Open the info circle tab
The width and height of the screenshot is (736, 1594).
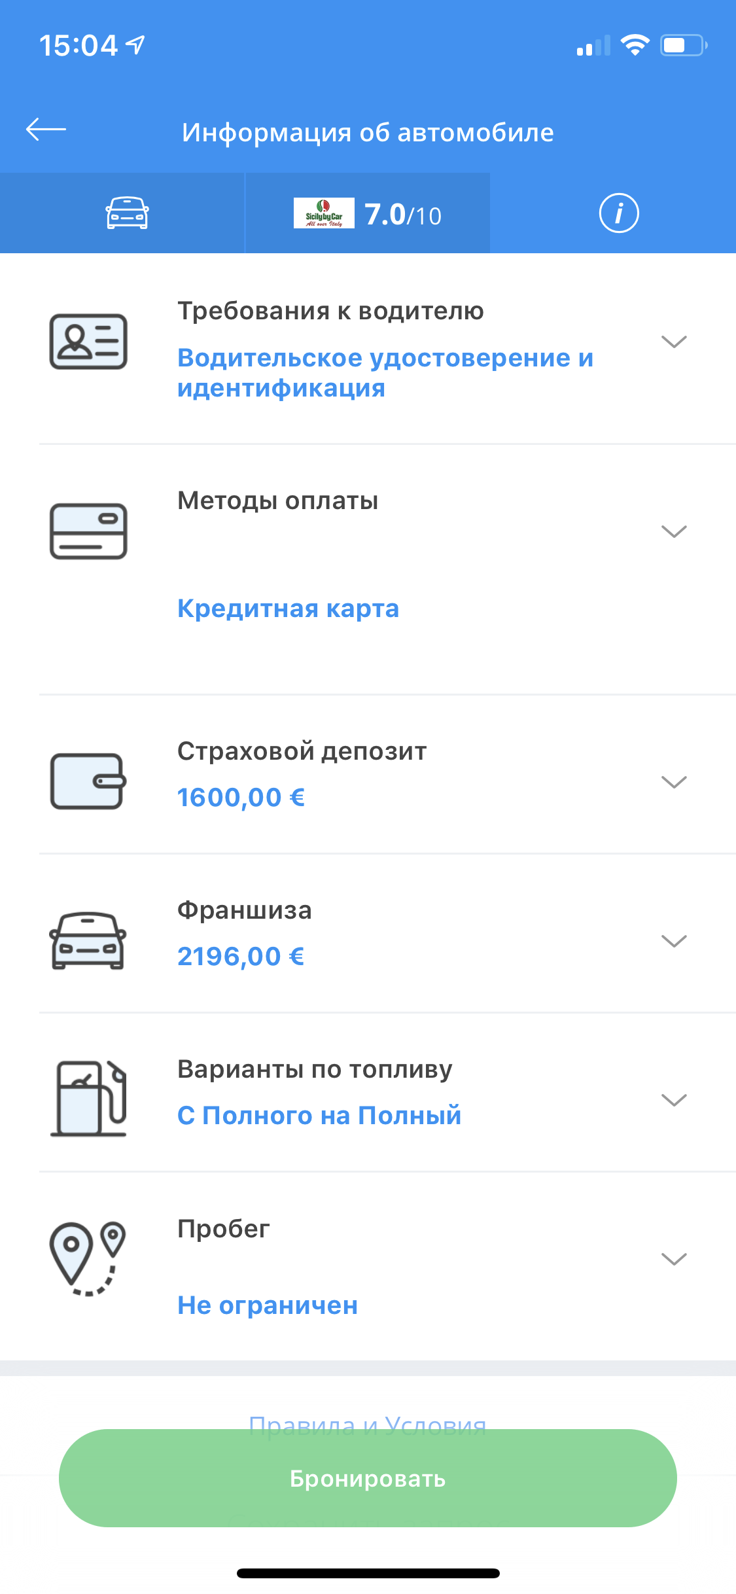pos(618,213)
